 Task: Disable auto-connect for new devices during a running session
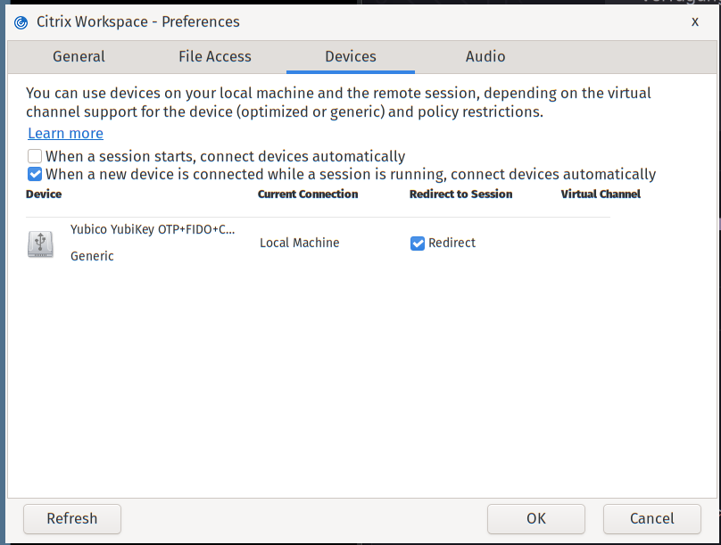[35, 174]
